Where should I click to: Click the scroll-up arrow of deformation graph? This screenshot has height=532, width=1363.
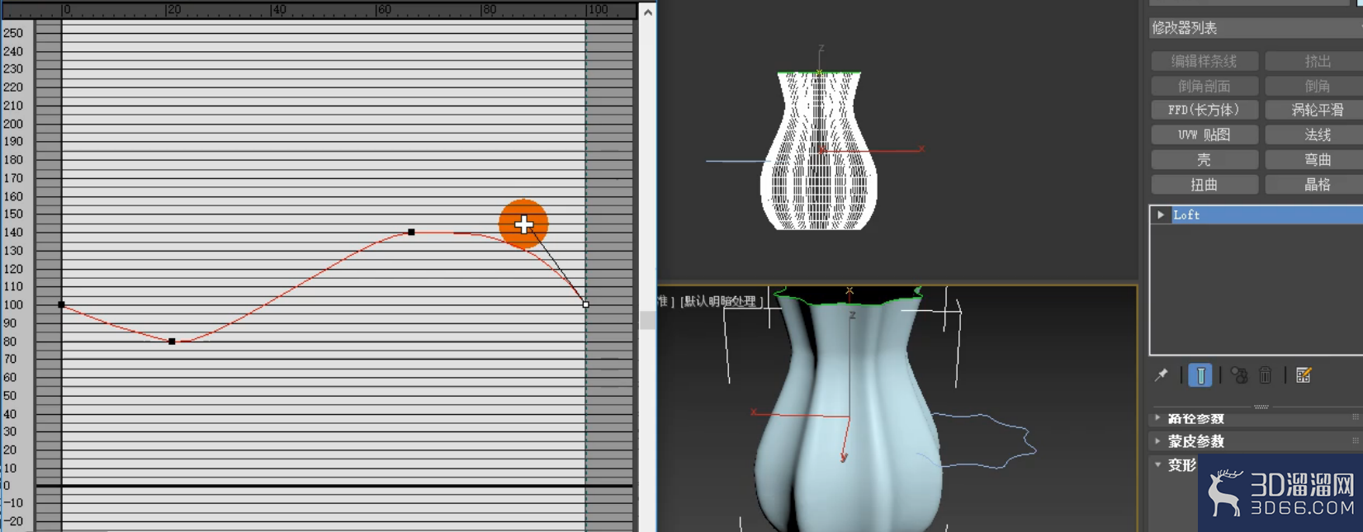(648, 12)
